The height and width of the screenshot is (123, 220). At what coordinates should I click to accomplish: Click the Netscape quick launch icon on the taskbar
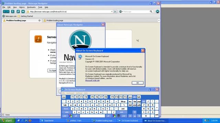26,121
